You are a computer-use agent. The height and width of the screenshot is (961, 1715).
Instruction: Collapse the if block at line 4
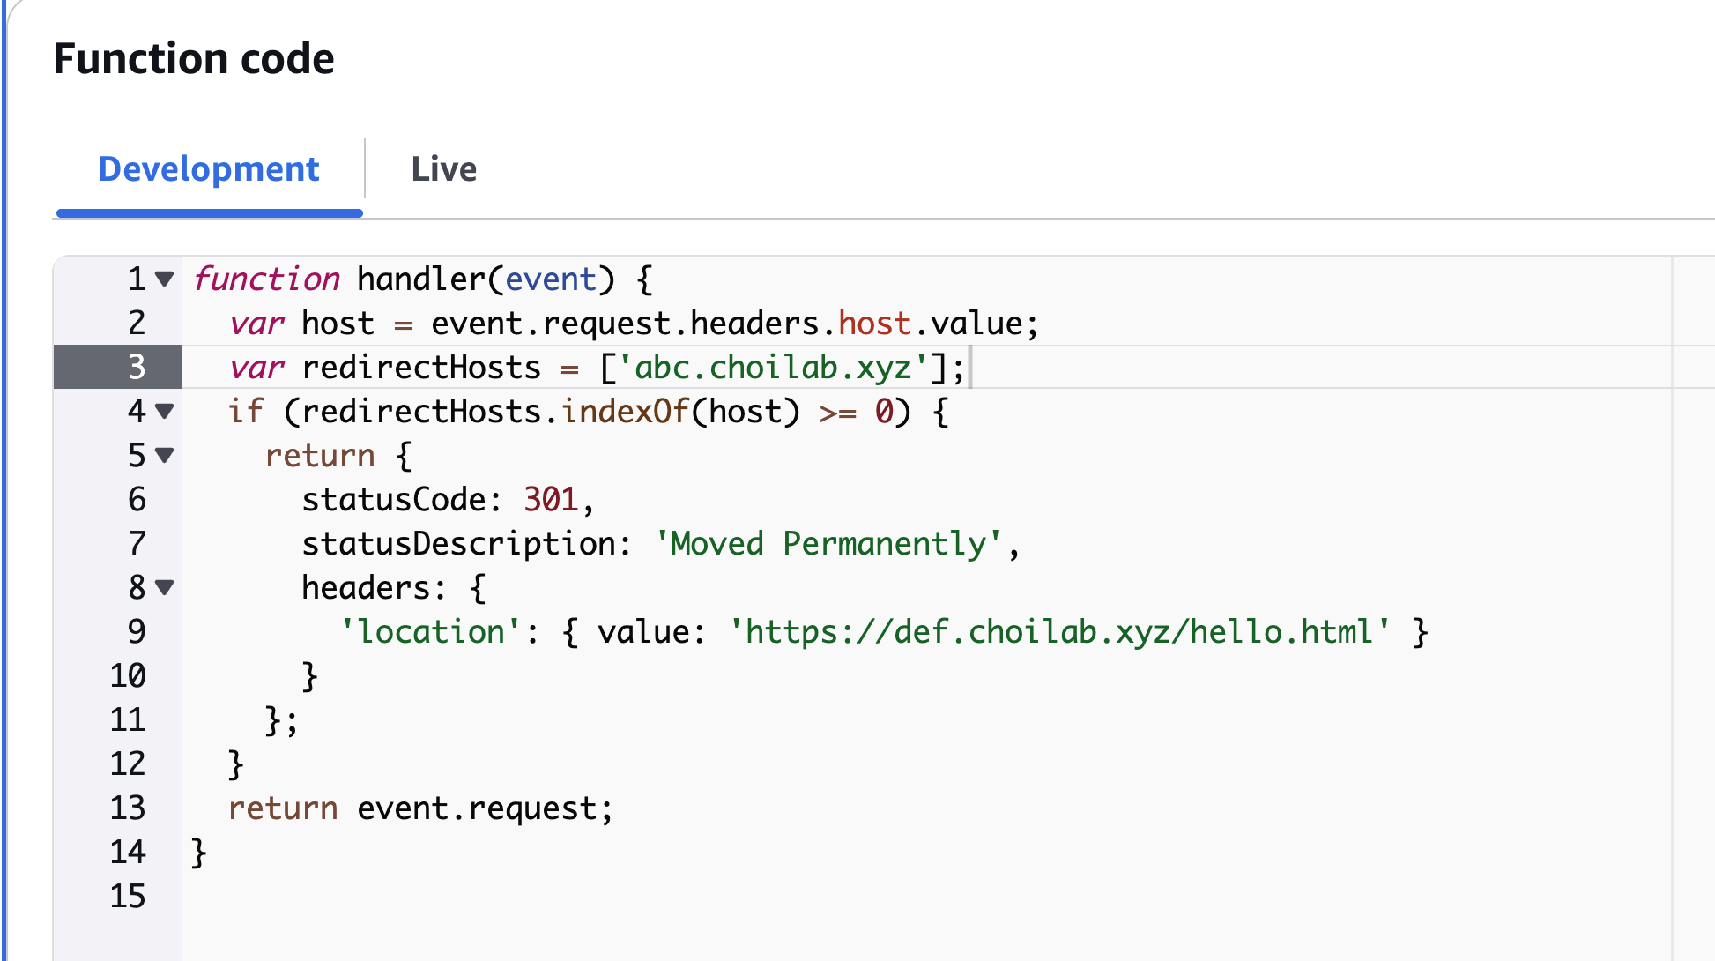coord(164,411)
